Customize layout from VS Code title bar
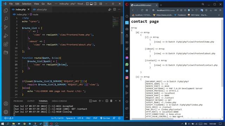 101,4
